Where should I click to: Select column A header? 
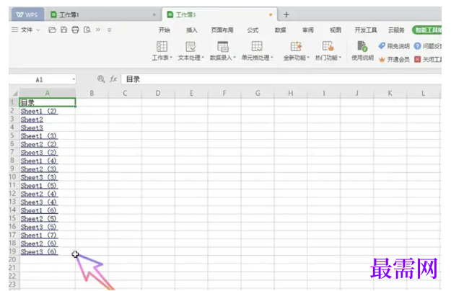(48, 93)
